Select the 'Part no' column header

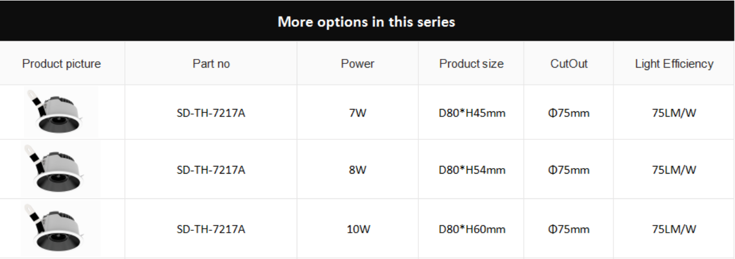211,64
